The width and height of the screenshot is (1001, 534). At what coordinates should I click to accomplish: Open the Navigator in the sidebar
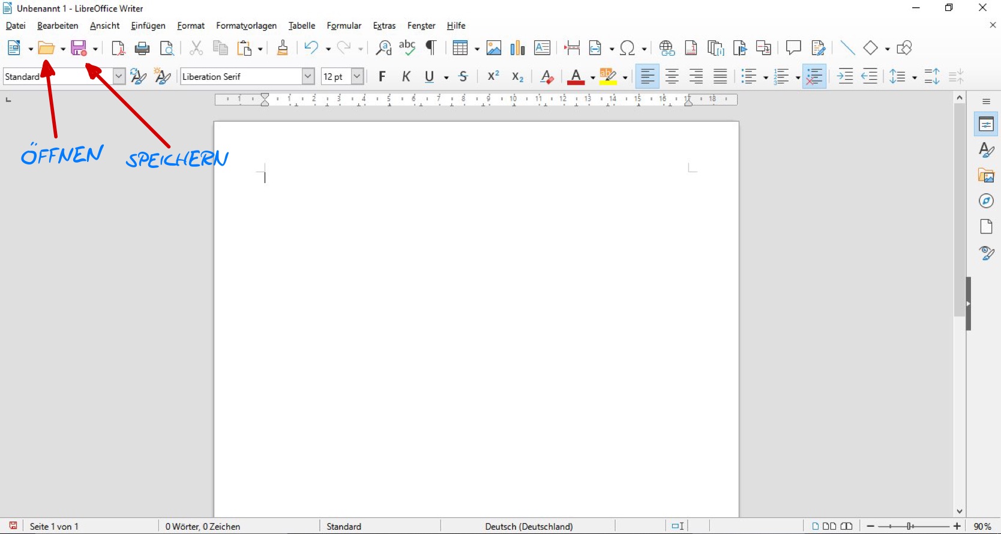(986, 201)
